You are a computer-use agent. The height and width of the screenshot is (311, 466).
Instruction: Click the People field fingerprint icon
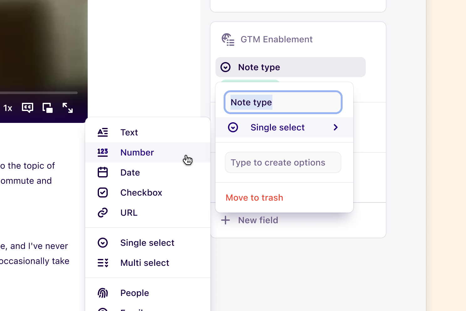(x=103, y=293)
